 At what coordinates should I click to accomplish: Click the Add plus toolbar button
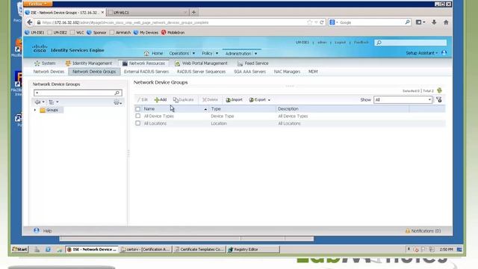point(161,99)
